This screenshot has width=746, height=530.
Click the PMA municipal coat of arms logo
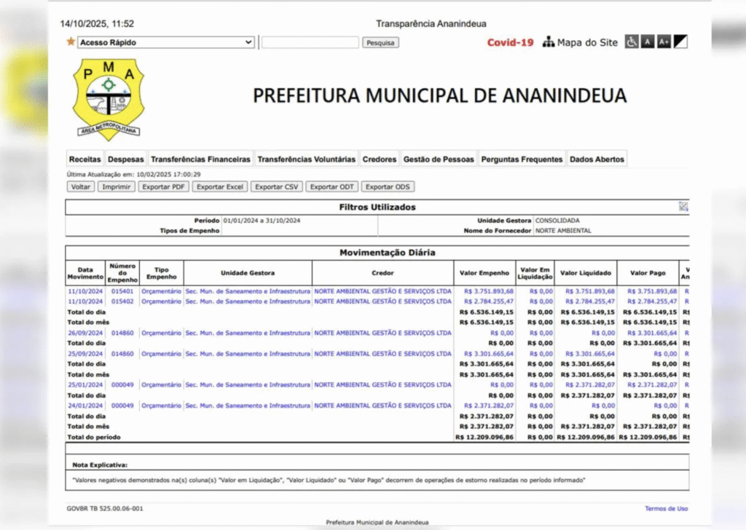[x=109, y=99]
